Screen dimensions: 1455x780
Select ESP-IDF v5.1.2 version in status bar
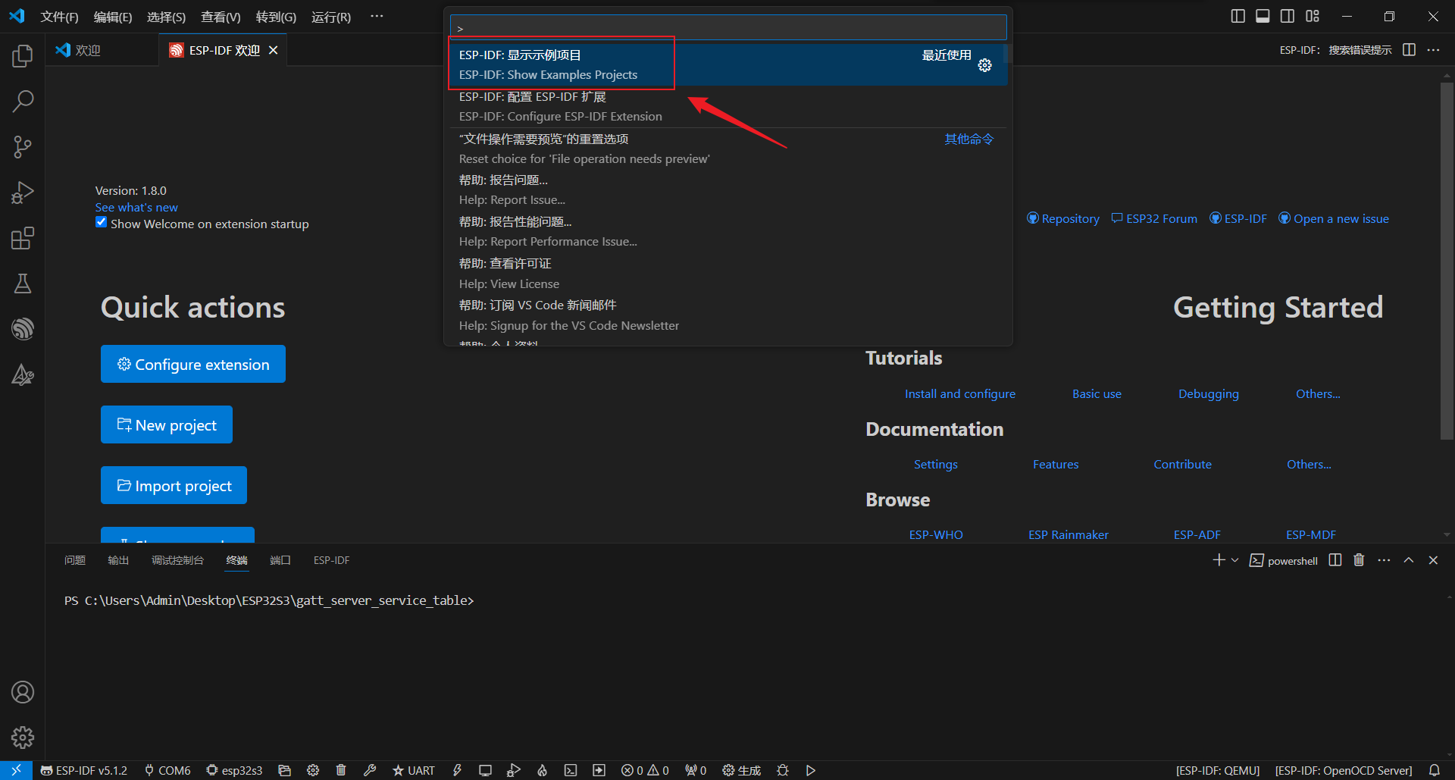pos(84,770)
